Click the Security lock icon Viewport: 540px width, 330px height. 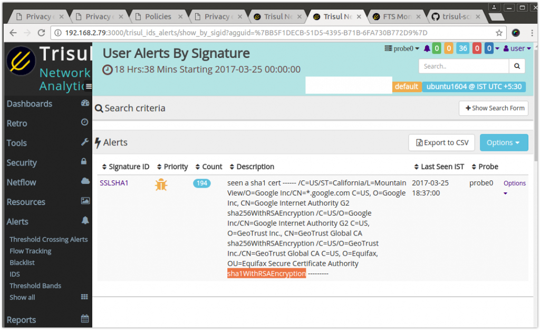click(x=84, y=161)
